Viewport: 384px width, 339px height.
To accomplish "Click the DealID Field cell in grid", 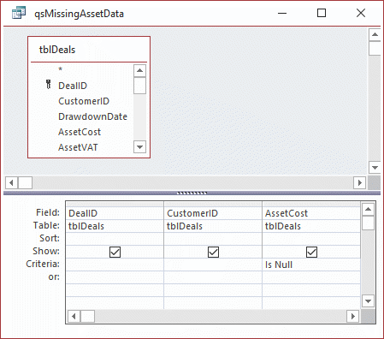I will coord(115,213).
